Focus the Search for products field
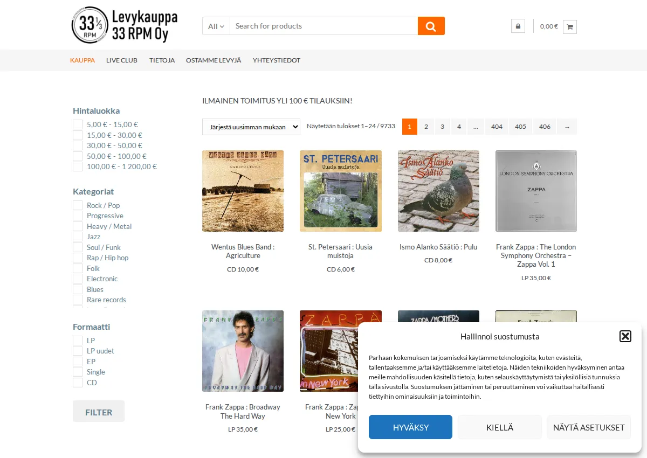 click(323, 26)
